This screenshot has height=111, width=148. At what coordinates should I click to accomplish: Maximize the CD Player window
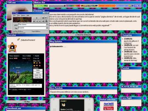coord(45,13)
